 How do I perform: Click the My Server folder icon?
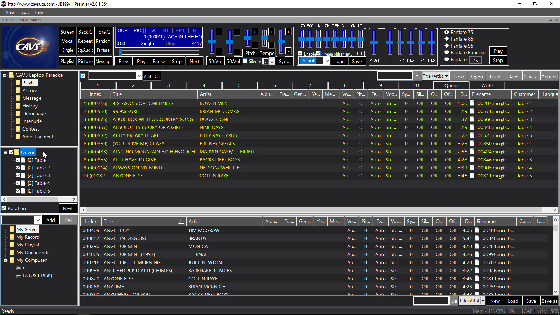coord(12,229)
